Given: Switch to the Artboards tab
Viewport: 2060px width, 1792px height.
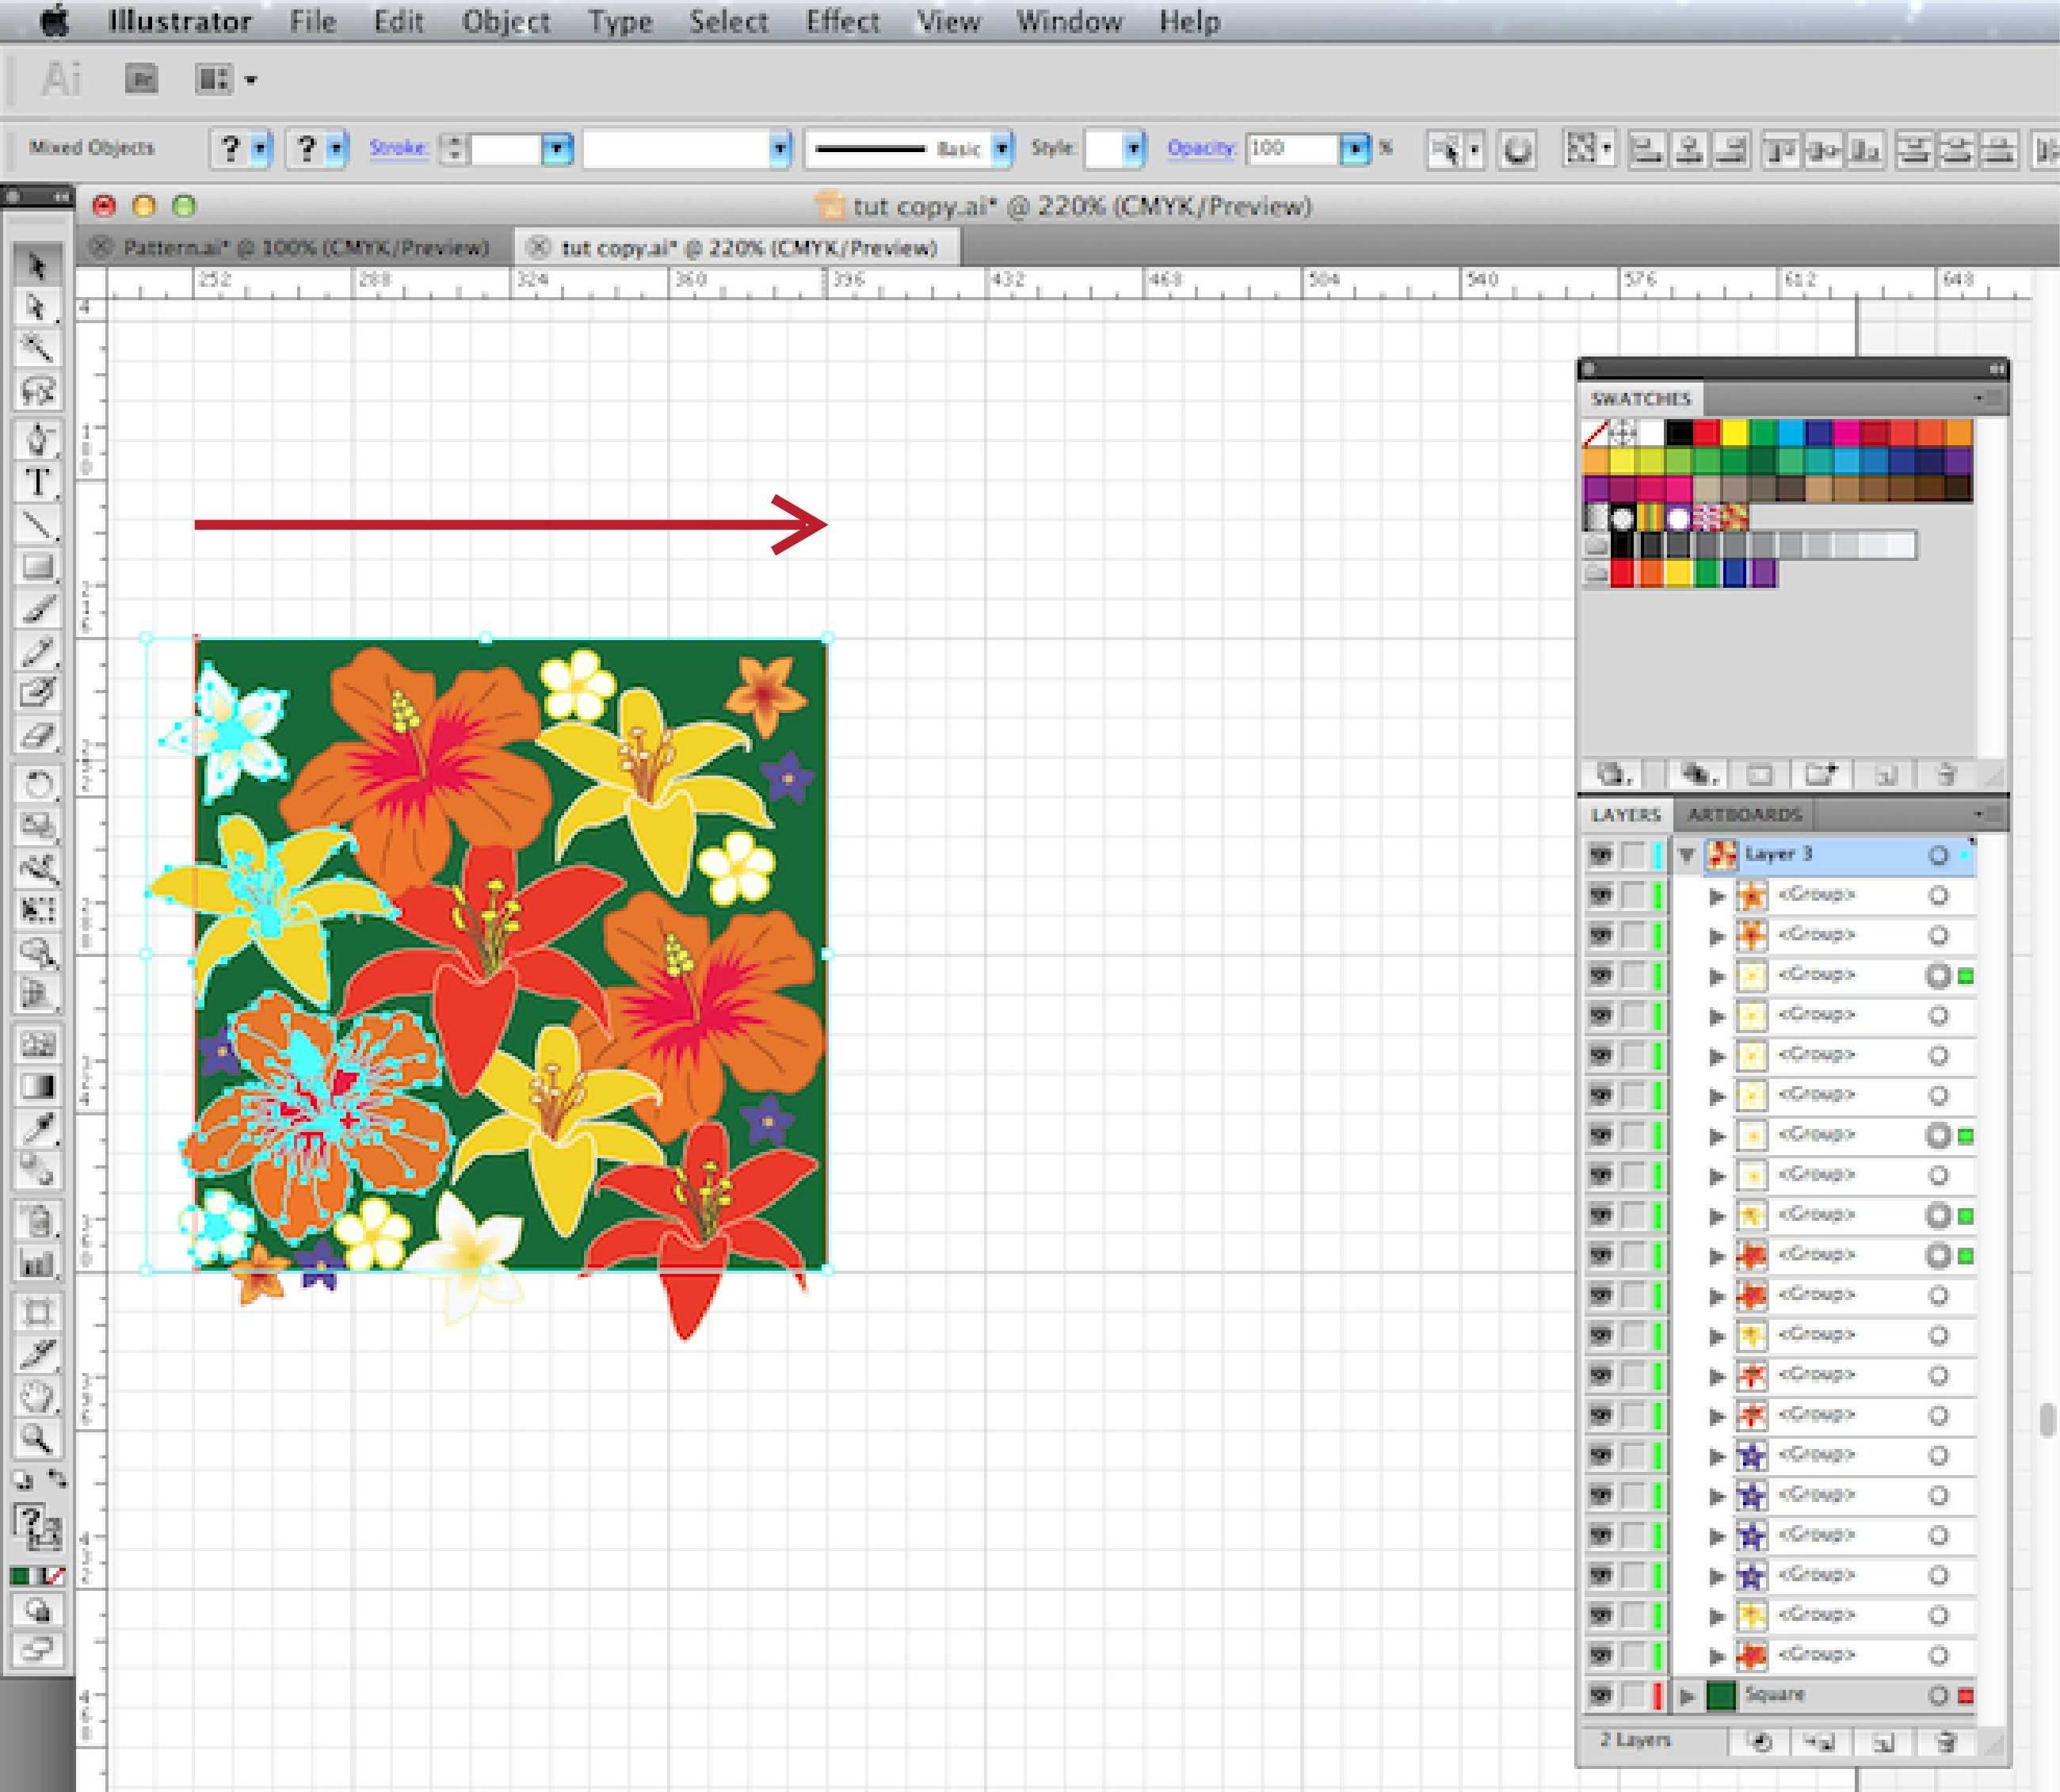Looking at the screenshot, I should [x=1745, y=815].
